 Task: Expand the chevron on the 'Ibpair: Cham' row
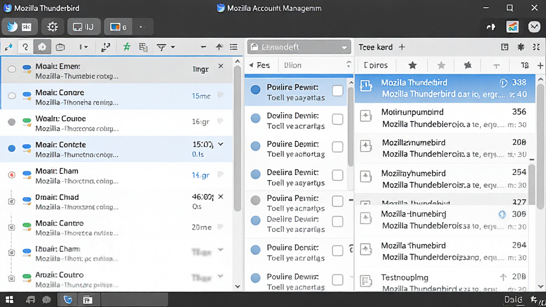click(220, 249)
